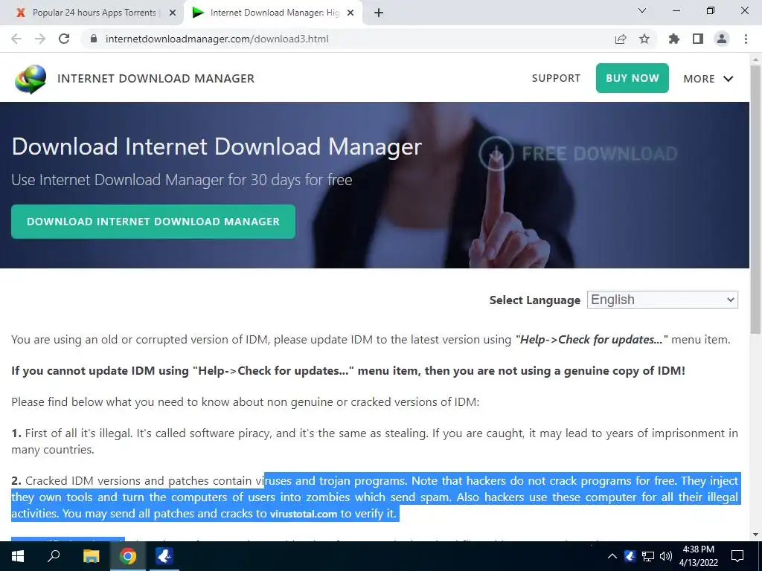Reload the current page
The height and width of the screenshot is (571, 762).
tap(64, 39)
